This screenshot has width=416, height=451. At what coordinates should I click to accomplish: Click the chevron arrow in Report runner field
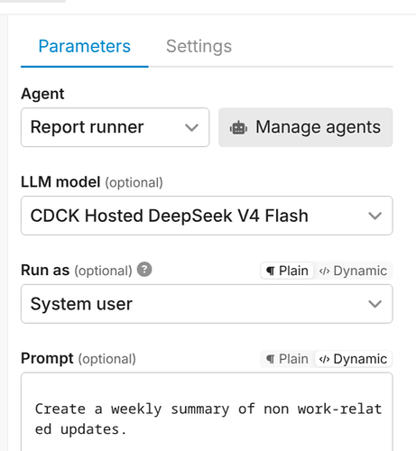(191, 128)
